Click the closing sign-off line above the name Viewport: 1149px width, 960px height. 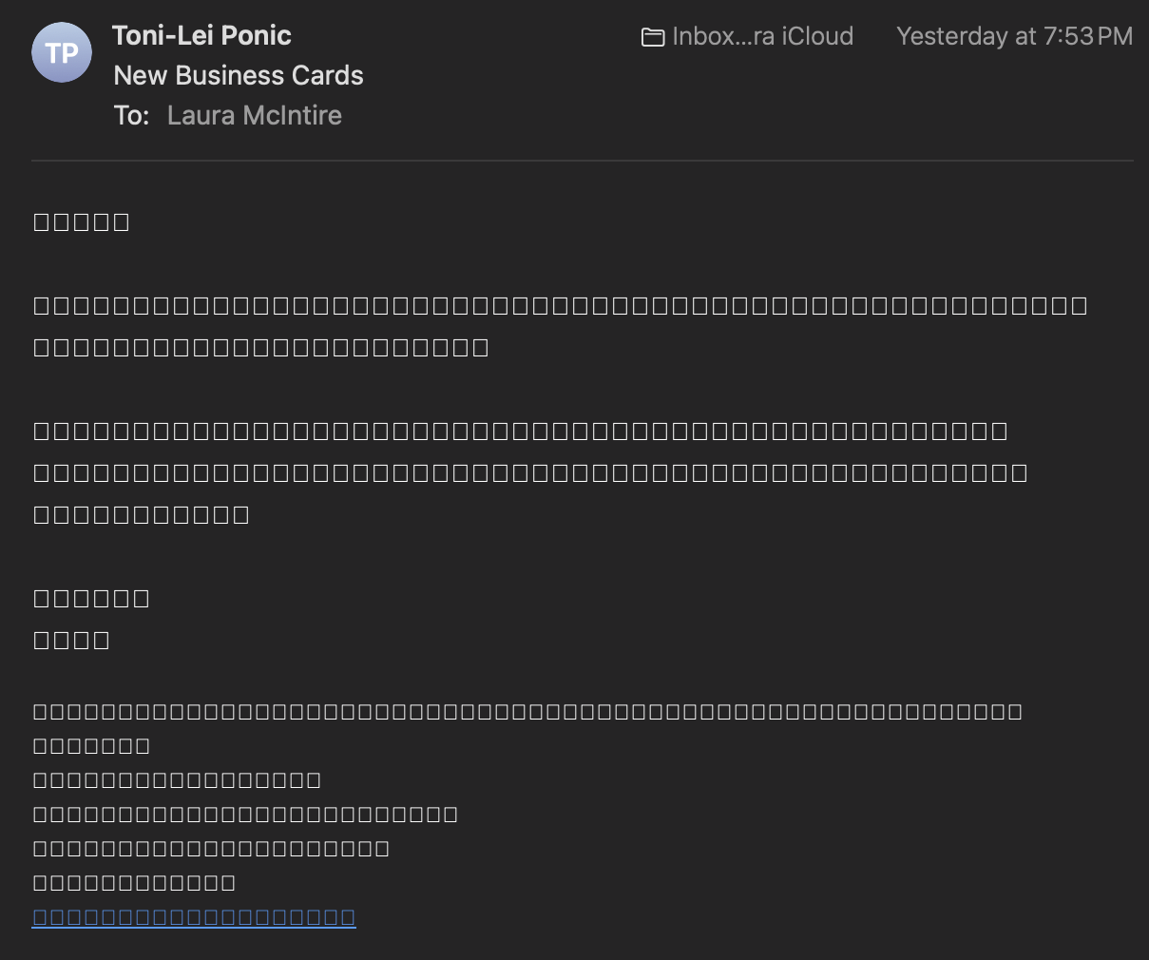point(91,598)
